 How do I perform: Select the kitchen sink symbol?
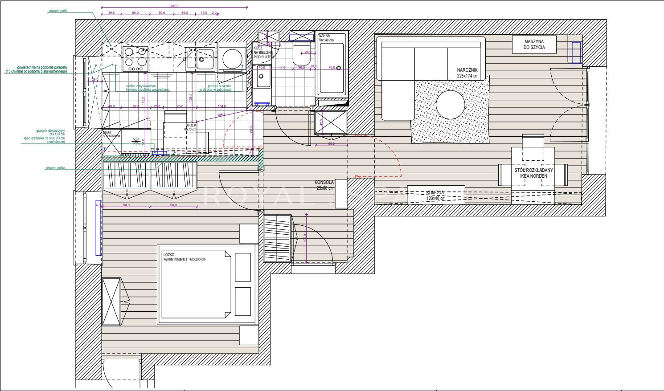point(200,60)
